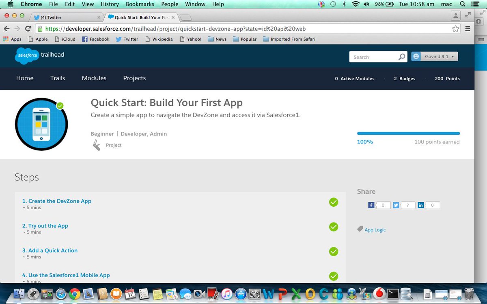The width and height of the screenshot is (487, 304).
Task: Open Terminal from the Dock
Action: (393, 294)
